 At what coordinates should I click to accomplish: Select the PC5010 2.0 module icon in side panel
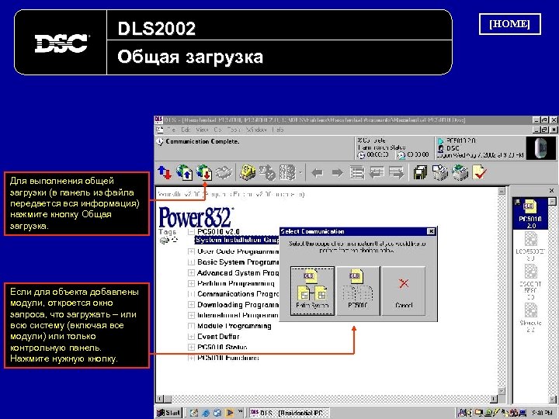529,214
